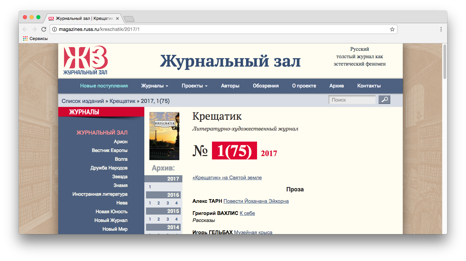This screenshot has height=261, width=466.
Task: Click the magnifying glass search button
Action: (384, 100)
